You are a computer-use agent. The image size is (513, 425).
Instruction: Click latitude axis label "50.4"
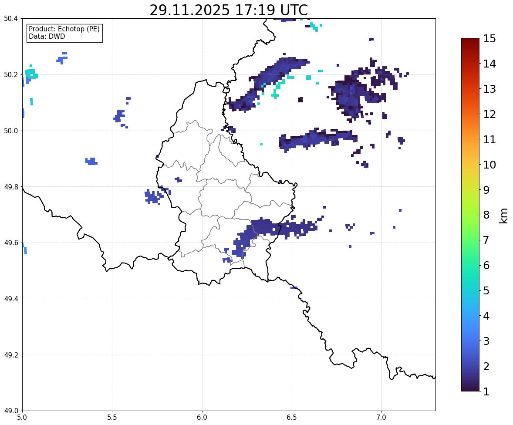[10, 19]
